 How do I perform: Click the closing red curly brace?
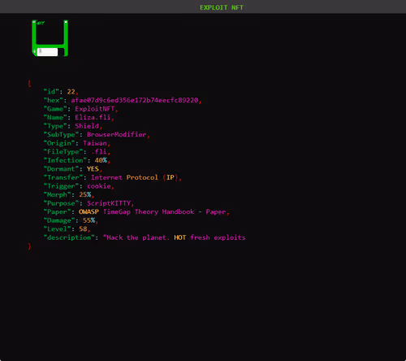pyautogui.click(x=29, y=246)
